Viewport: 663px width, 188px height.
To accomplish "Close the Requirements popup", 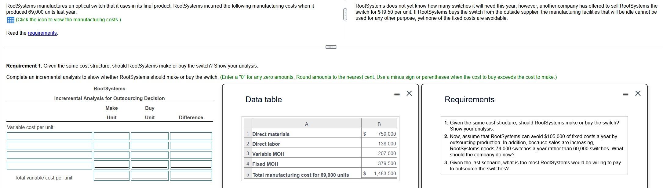I will point(638,93).
